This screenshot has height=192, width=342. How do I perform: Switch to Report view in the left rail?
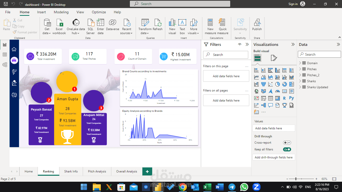pos(5,45)
